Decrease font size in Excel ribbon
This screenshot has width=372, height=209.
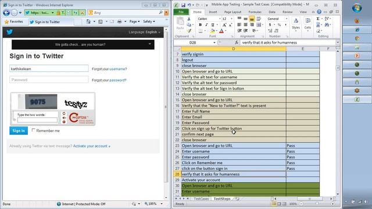(230, 24)
